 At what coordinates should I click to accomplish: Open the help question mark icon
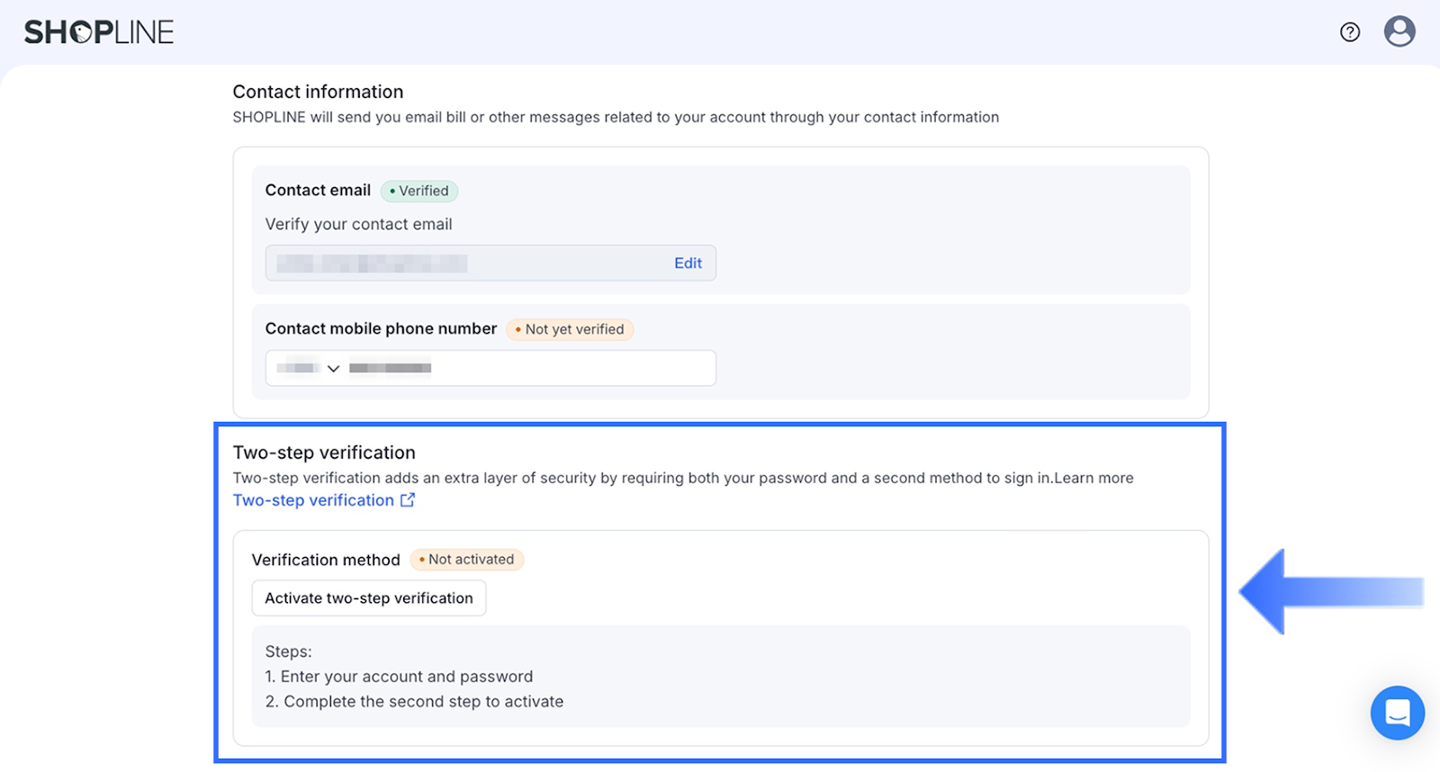[1349, 32]
